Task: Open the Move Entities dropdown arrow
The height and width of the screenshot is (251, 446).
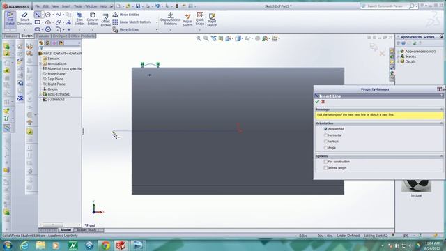Action: pyautogui.click(x=157, y=29)
